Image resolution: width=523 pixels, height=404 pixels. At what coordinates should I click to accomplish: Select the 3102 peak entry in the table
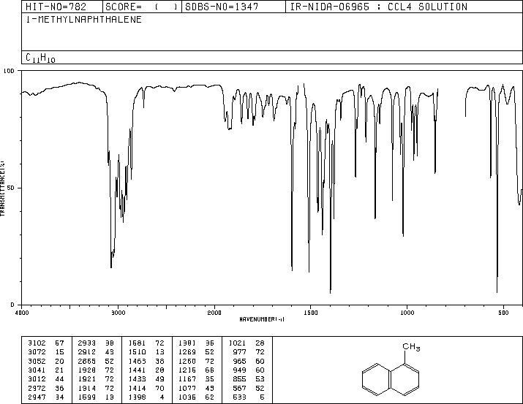pyautogui.click(x=45, y=343)
